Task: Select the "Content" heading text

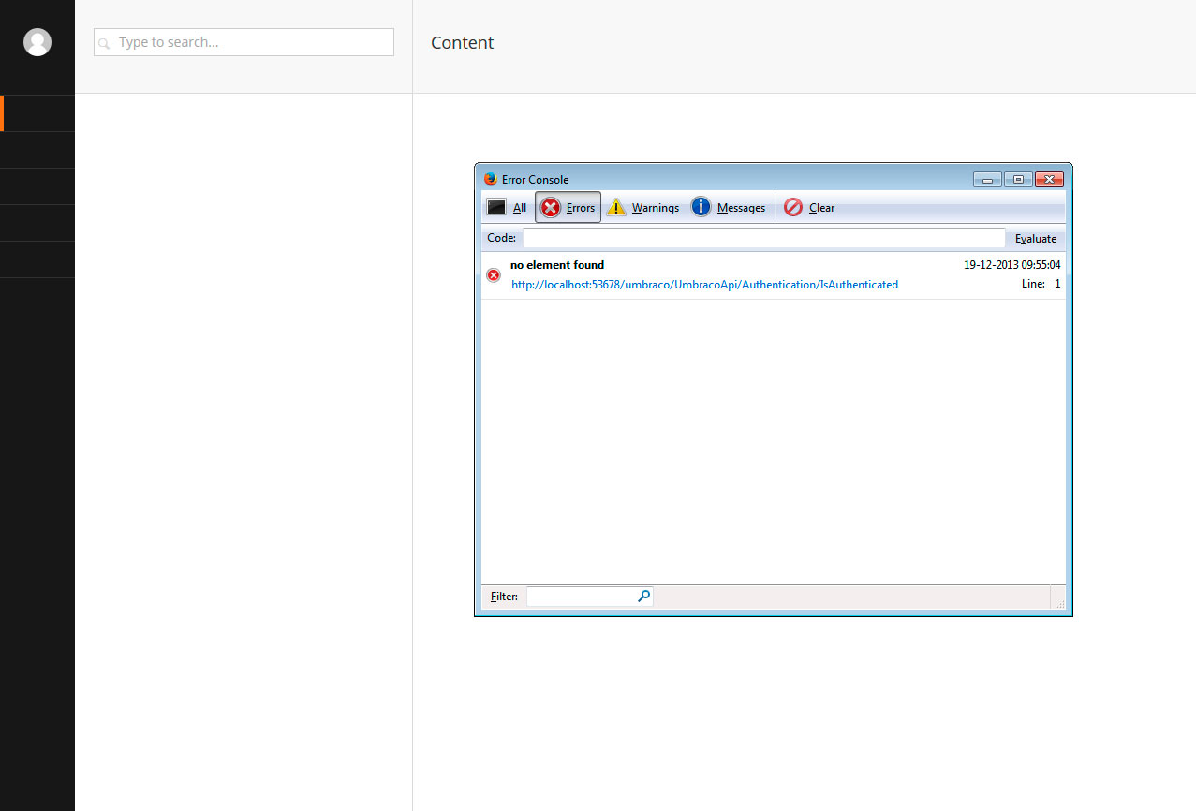Action: (462, 43)
